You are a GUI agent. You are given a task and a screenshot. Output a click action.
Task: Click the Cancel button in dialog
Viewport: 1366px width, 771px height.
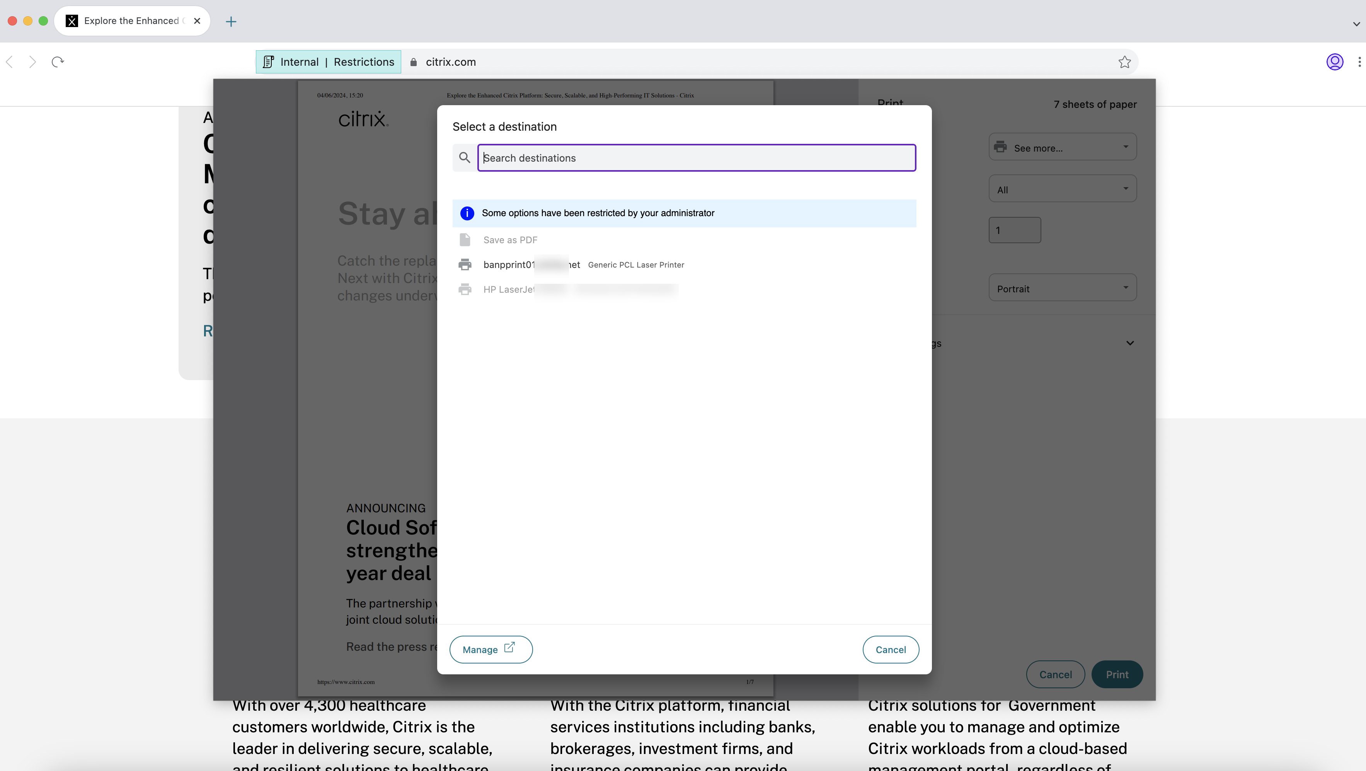[x=890, y=649]
